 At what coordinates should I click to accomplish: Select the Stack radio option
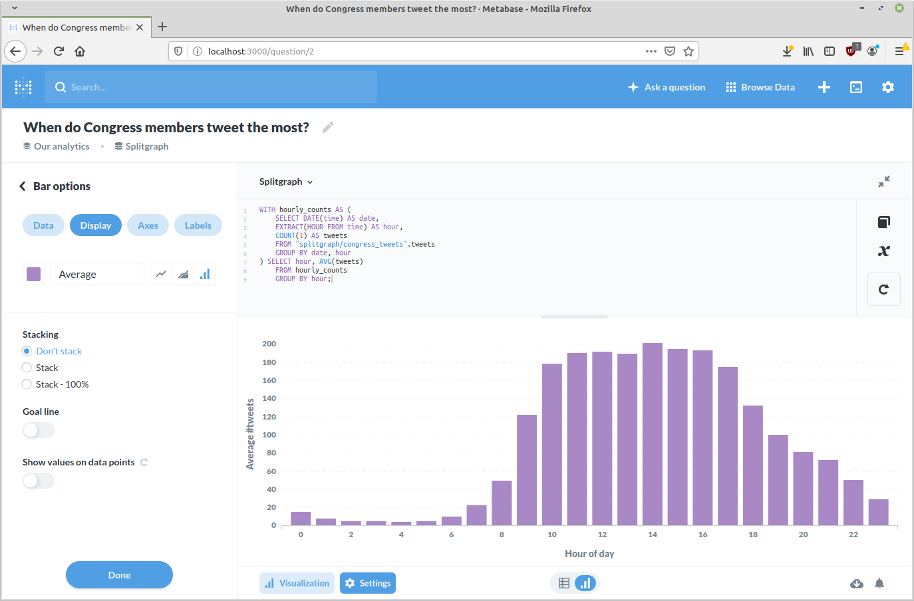pos(27,368)
